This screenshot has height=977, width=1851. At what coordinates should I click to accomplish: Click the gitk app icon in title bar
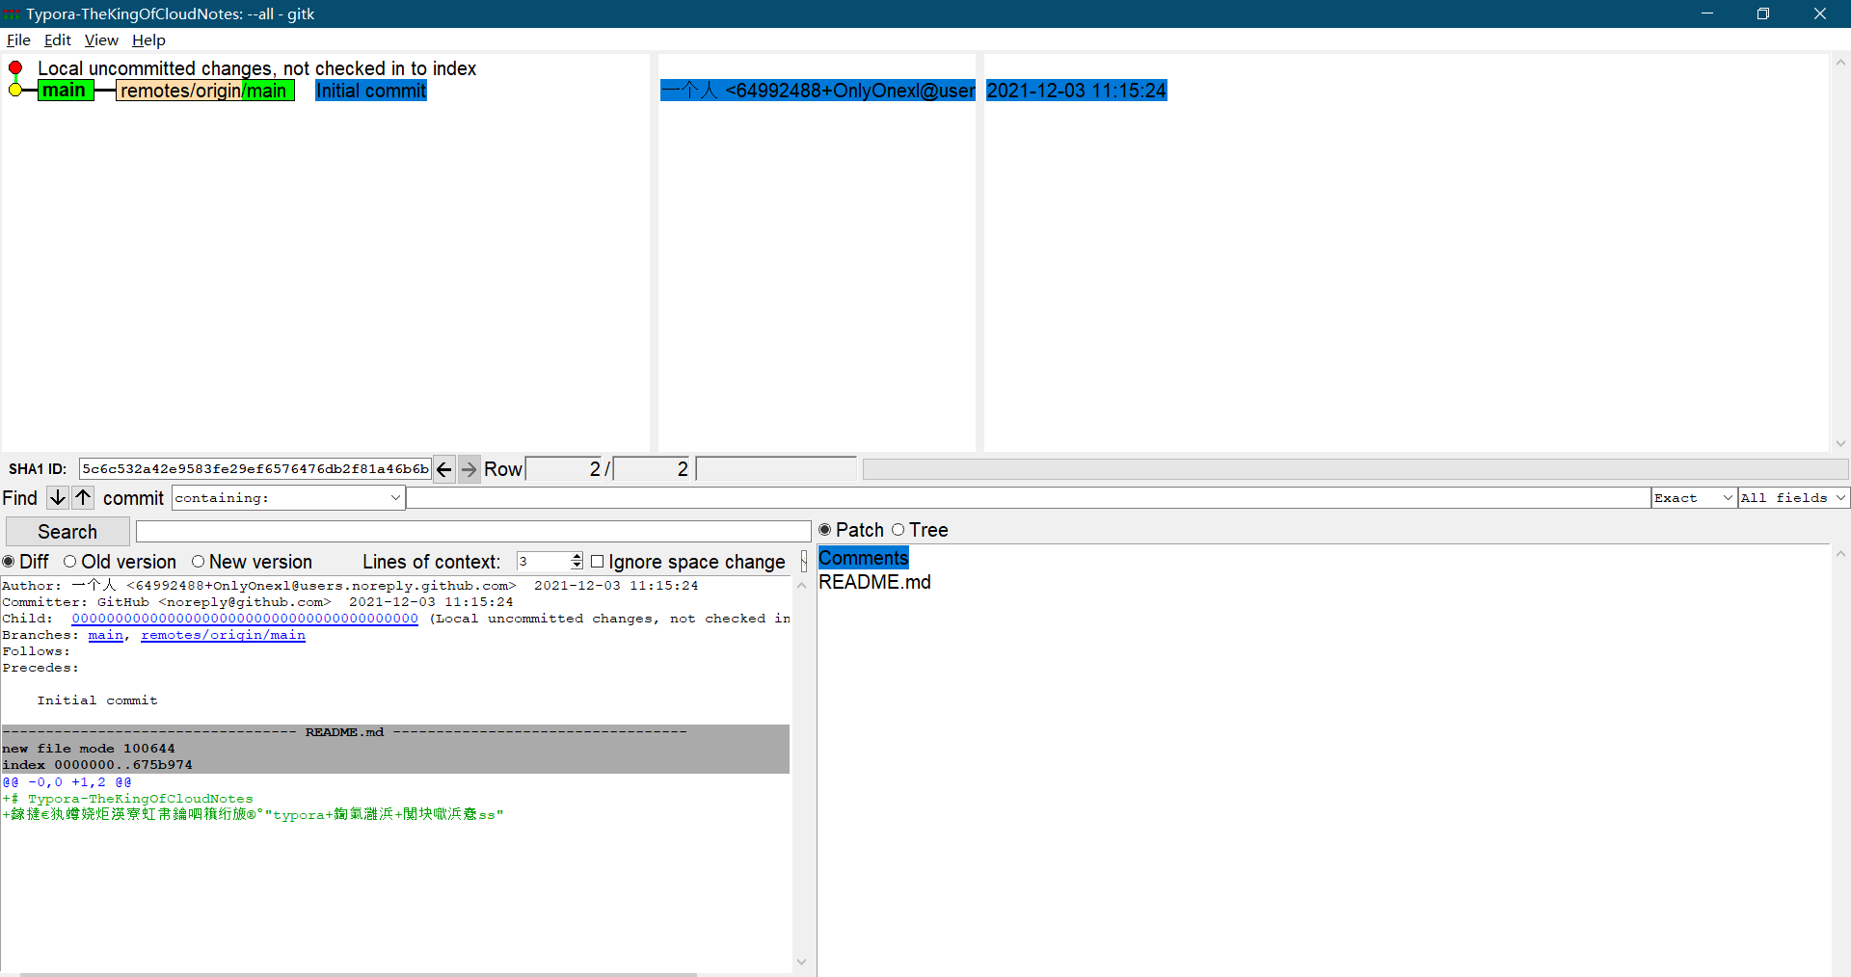pos(12,13)
